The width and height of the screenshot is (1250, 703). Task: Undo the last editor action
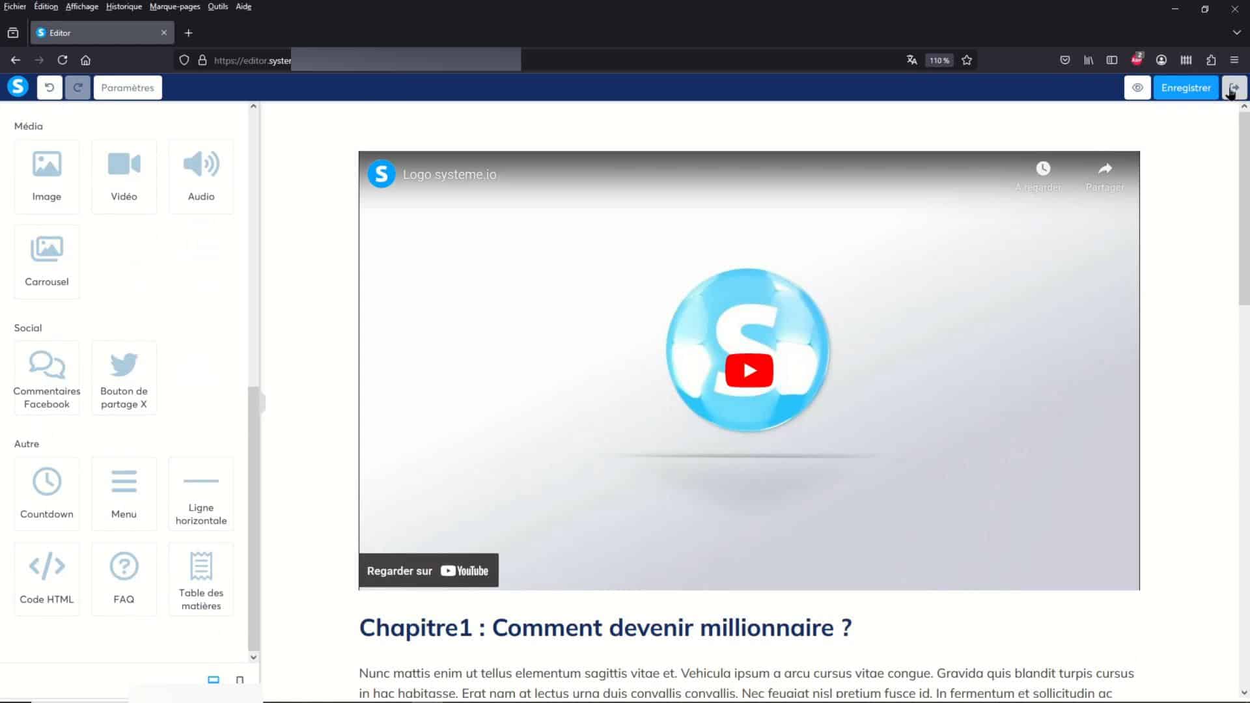click(49, 87)
